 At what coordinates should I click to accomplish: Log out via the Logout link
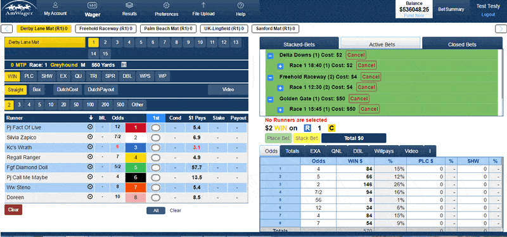pyautogui.click(x=488, y=15)
